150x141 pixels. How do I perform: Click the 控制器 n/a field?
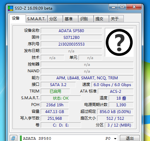coord(87,65)
